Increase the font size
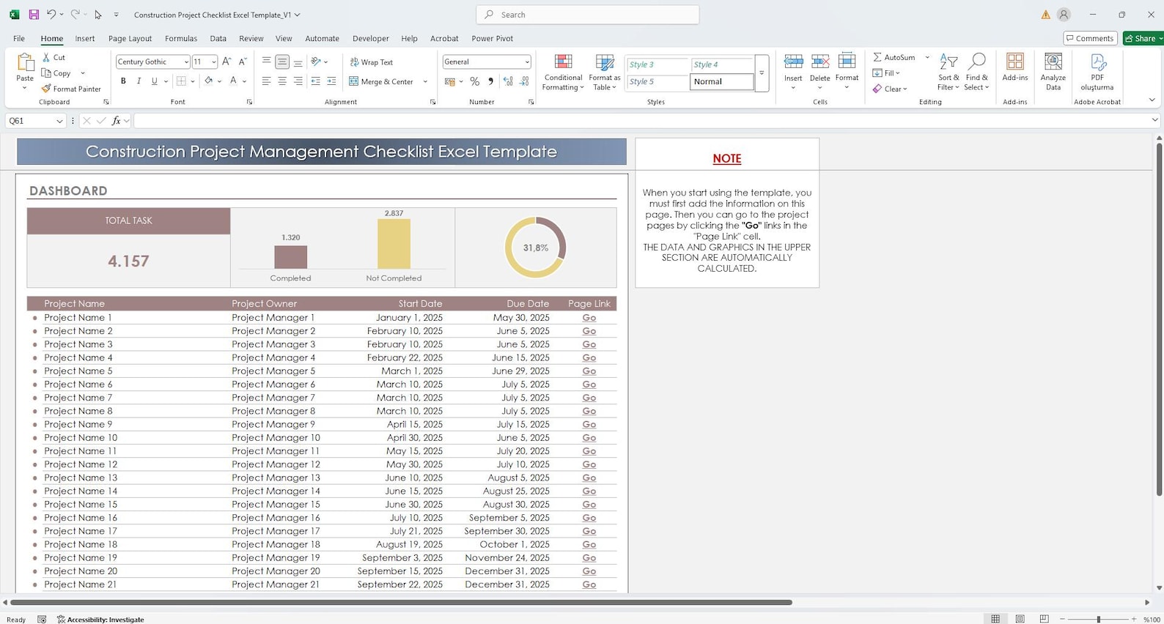 point(226,62)
